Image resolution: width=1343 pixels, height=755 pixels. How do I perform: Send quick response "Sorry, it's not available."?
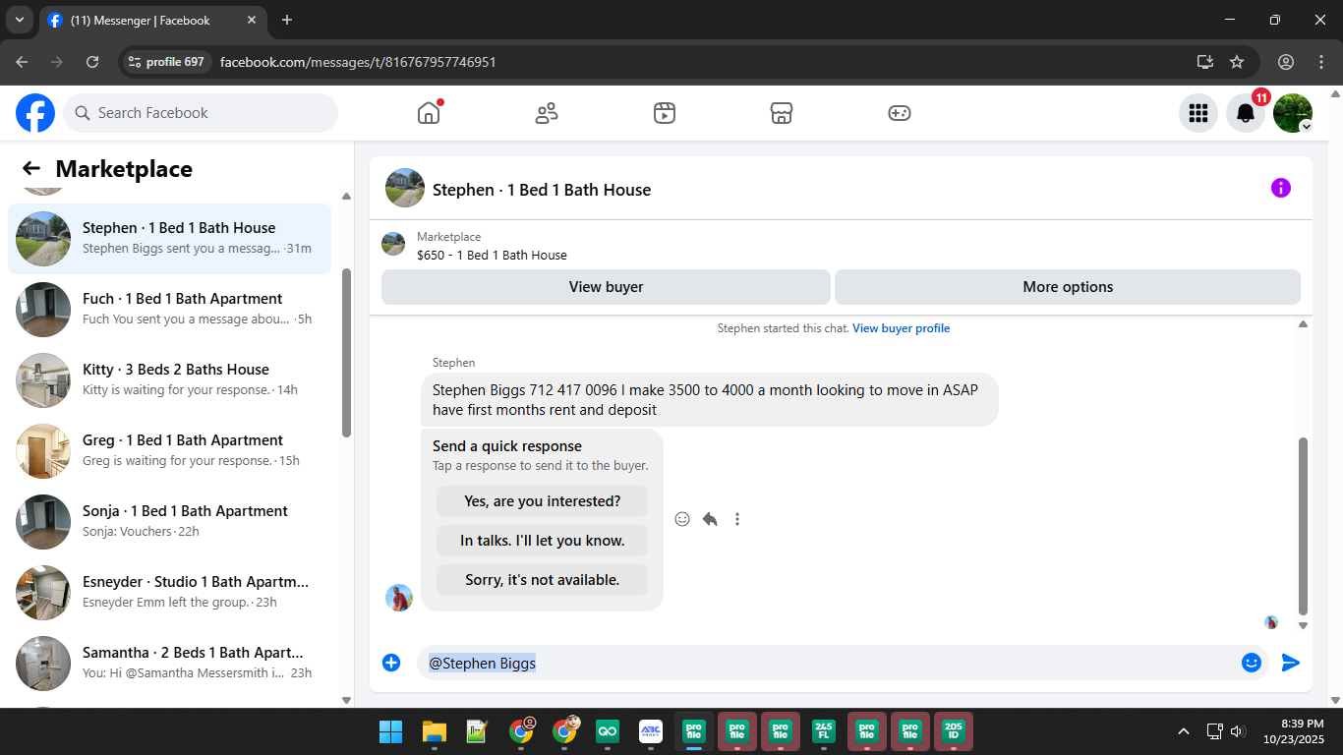click(x=543, y=580)
